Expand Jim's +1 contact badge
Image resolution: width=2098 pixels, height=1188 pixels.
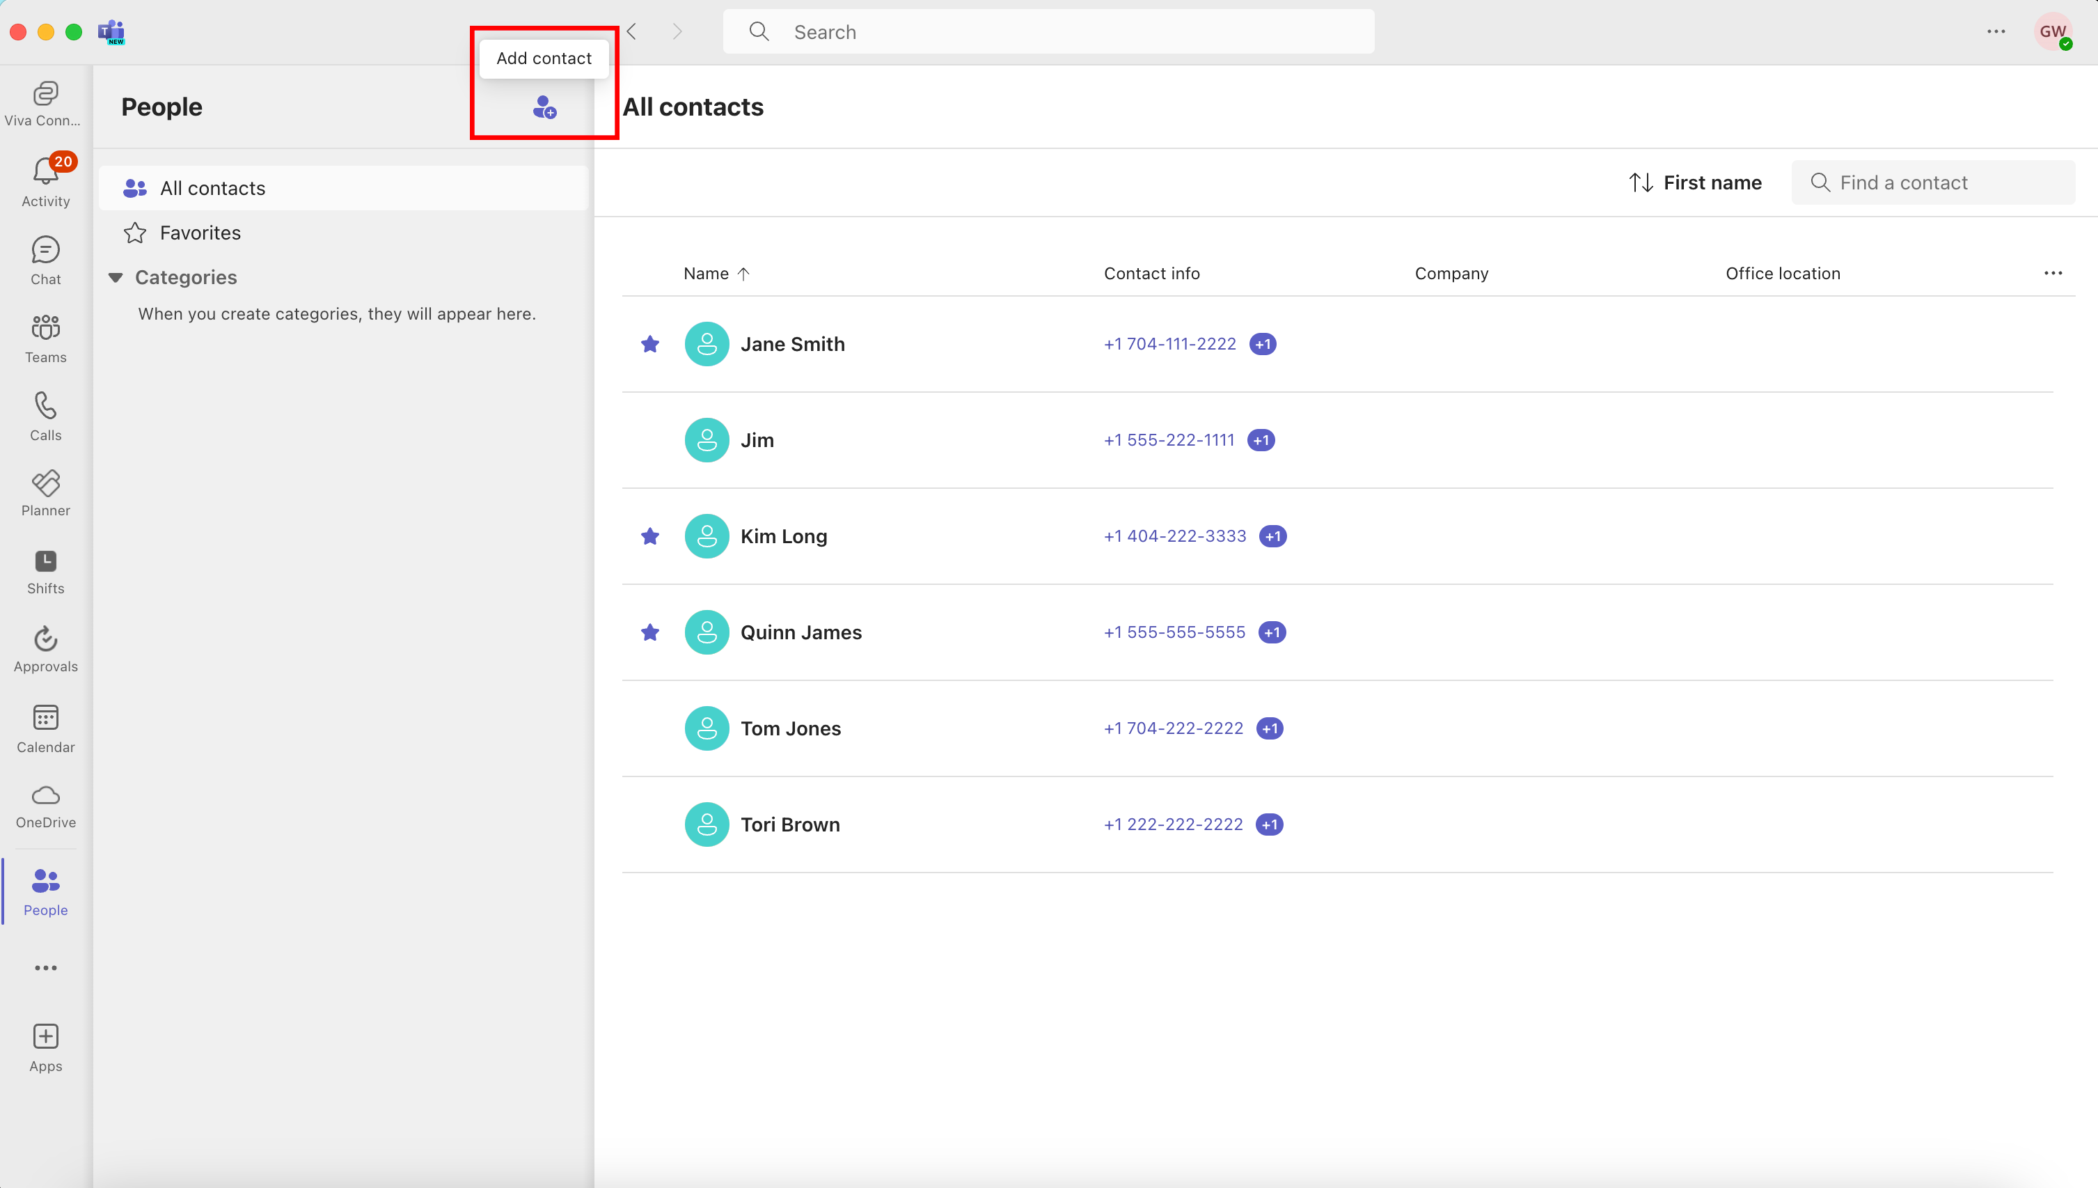coord(1261,440)
